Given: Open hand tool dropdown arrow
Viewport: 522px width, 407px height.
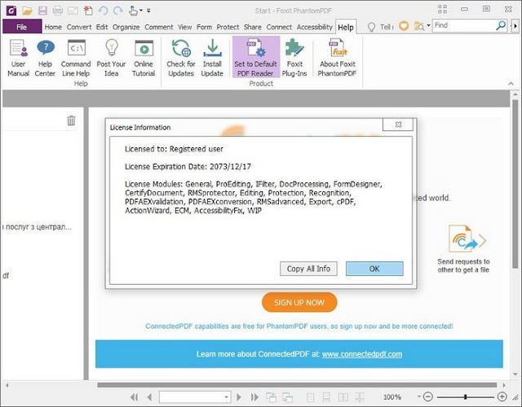Looking at the screenshot, I should [141, 11].
